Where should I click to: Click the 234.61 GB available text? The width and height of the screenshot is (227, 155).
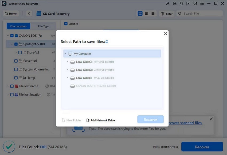pyautogui.click(x=104, y=70)
